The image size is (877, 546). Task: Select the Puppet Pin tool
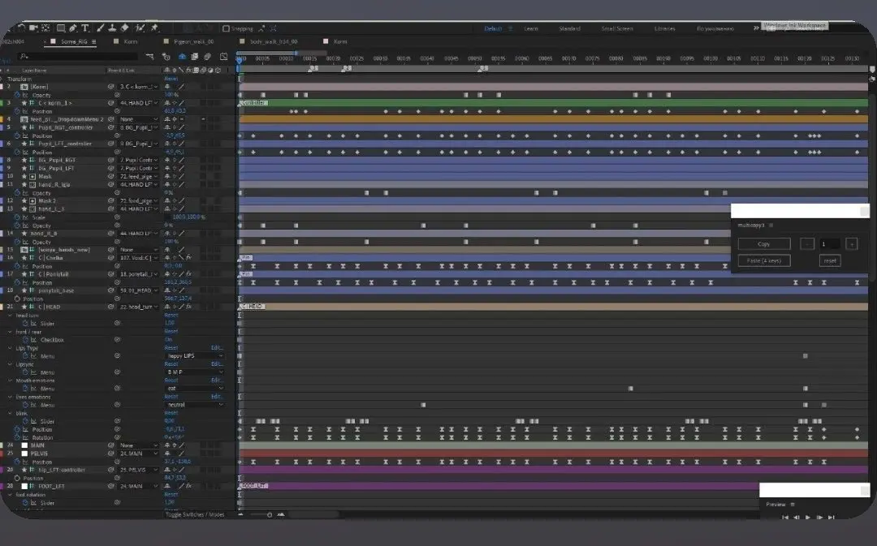tap(154, 28)
